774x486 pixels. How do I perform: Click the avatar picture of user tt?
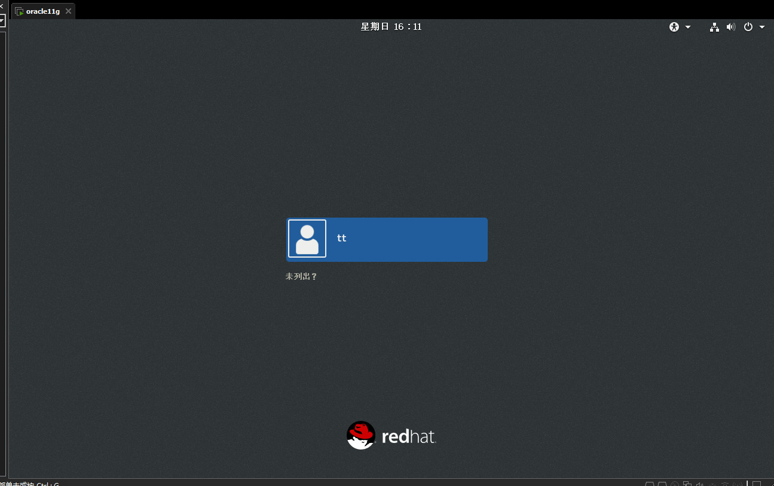tap(307, 239)
